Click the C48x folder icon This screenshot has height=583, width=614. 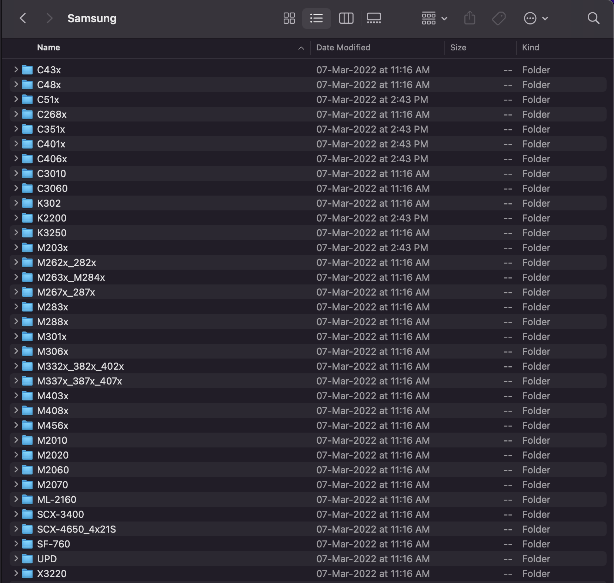pos(27,85)
